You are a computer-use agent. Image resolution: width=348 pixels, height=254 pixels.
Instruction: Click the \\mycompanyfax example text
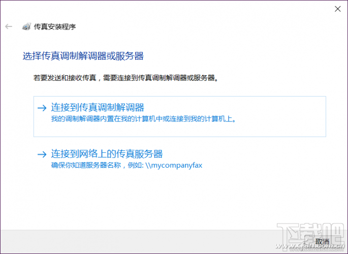[x=174, y=165]
